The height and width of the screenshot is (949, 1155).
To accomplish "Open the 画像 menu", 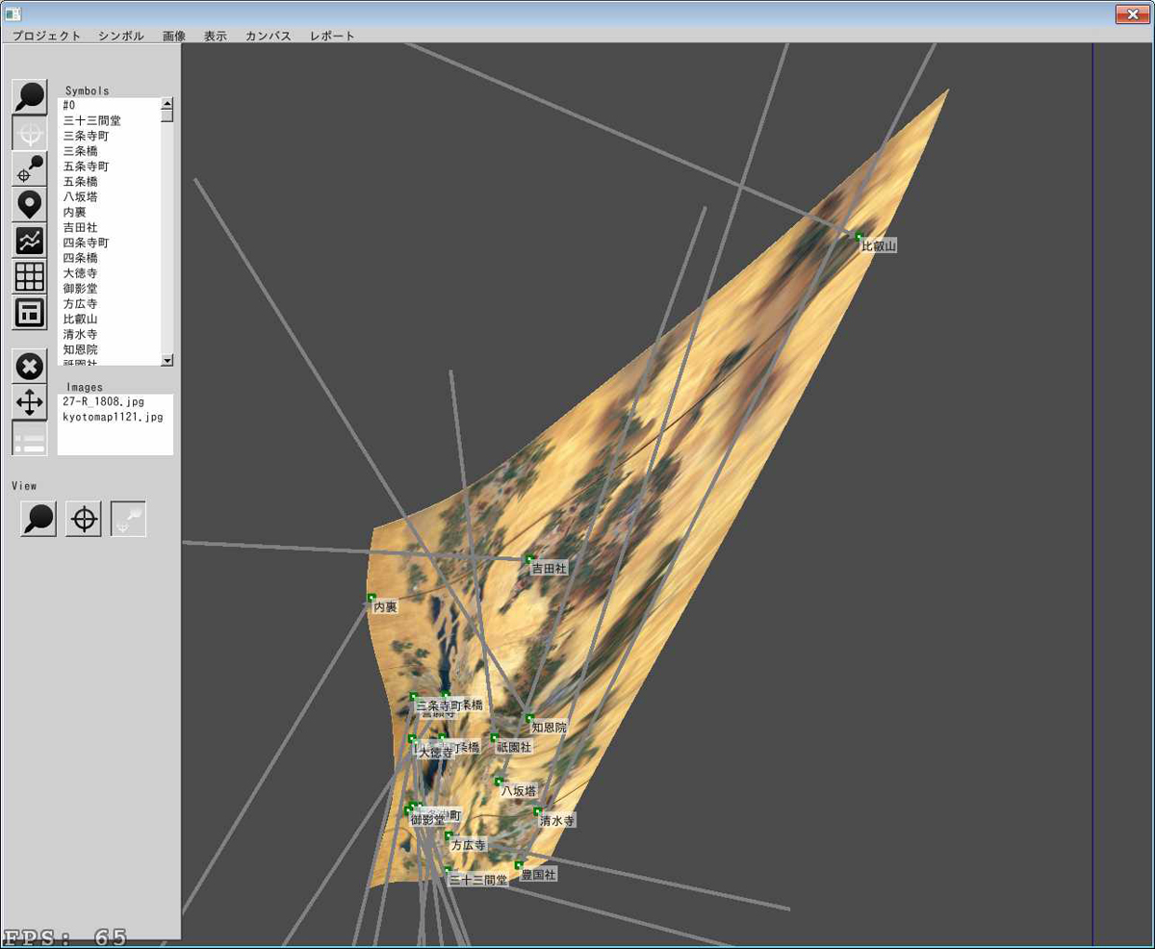I will 174,36.
